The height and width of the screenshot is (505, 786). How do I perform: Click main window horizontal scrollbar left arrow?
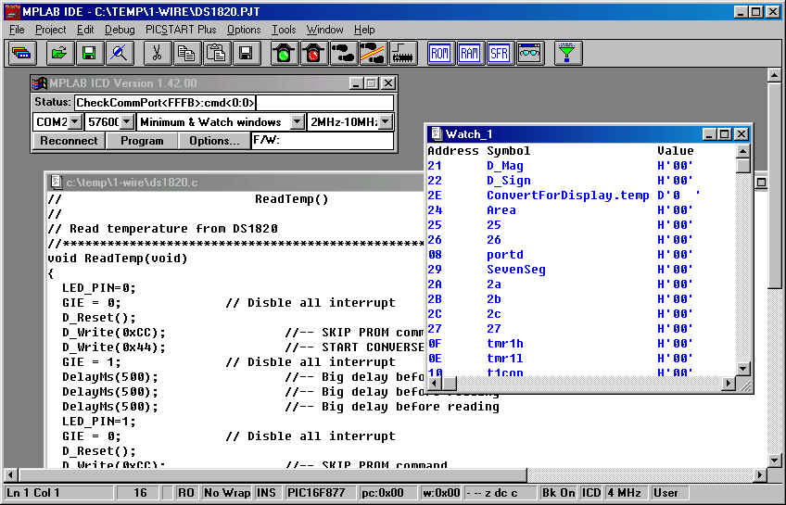pos(10,474)
